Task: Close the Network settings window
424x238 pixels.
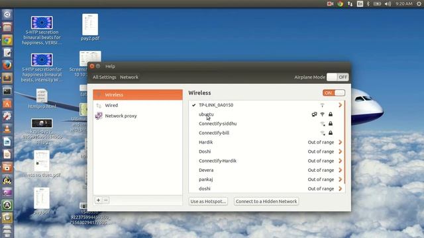Action: (92, 66)
